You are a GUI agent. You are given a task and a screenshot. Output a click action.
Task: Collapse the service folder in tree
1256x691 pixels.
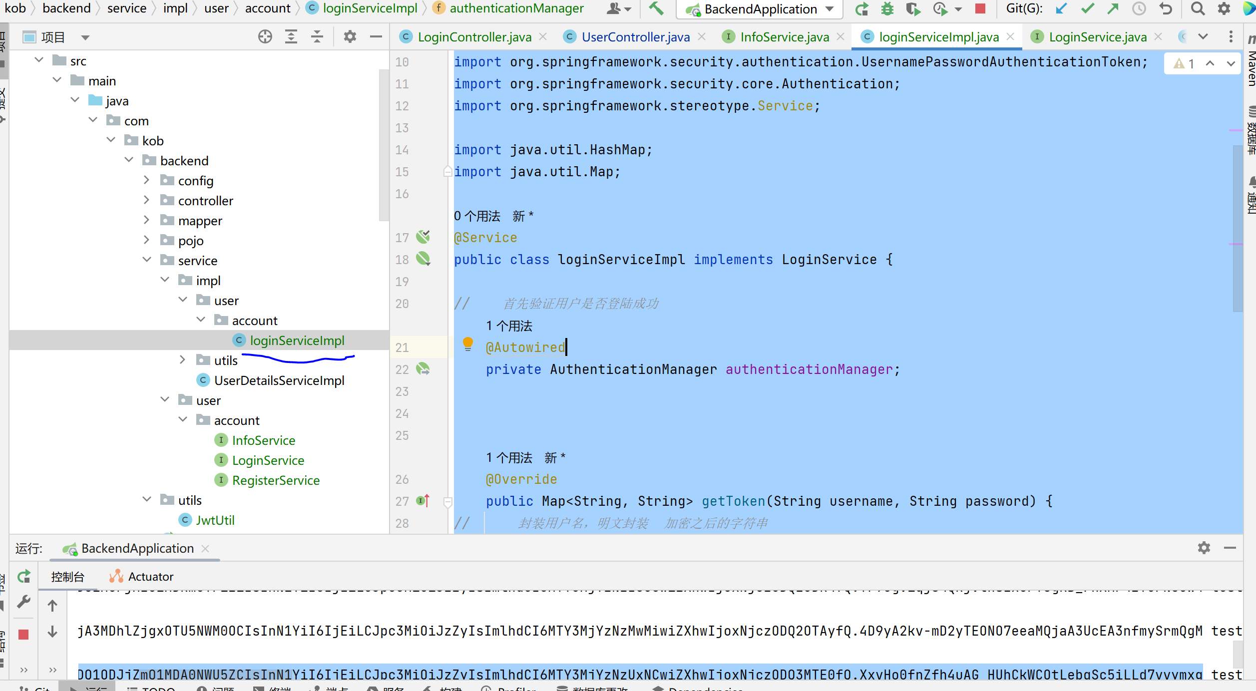coord(147,260)
